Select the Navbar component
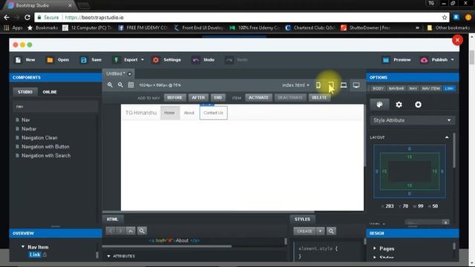The height and width of the screenshot is (267, 475). [29, 128]
